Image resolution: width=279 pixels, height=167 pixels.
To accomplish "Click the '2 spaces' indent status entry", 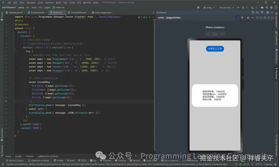I will pos(268,164).
